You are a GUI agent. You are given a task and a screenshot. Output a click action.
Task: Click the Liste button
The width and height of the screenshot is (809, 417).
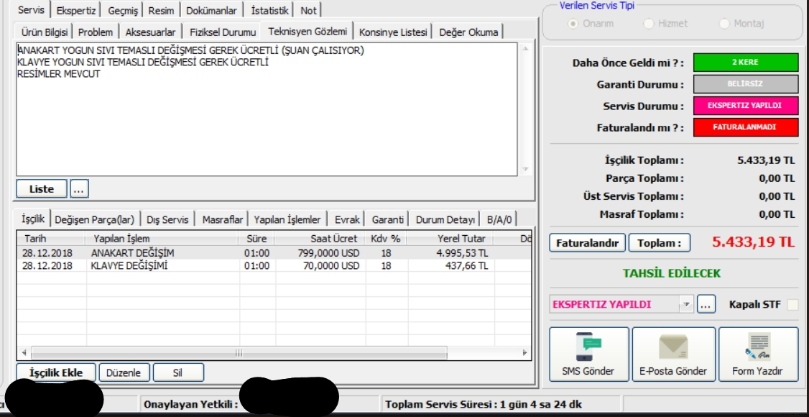(42, 189)
